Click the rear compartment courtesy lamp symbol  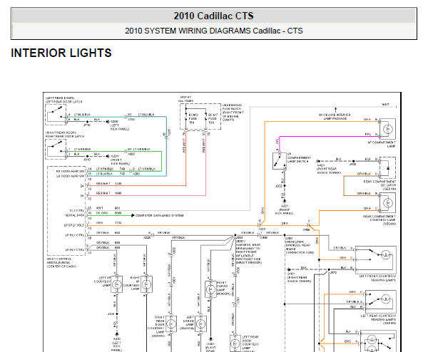pos(388,203)
